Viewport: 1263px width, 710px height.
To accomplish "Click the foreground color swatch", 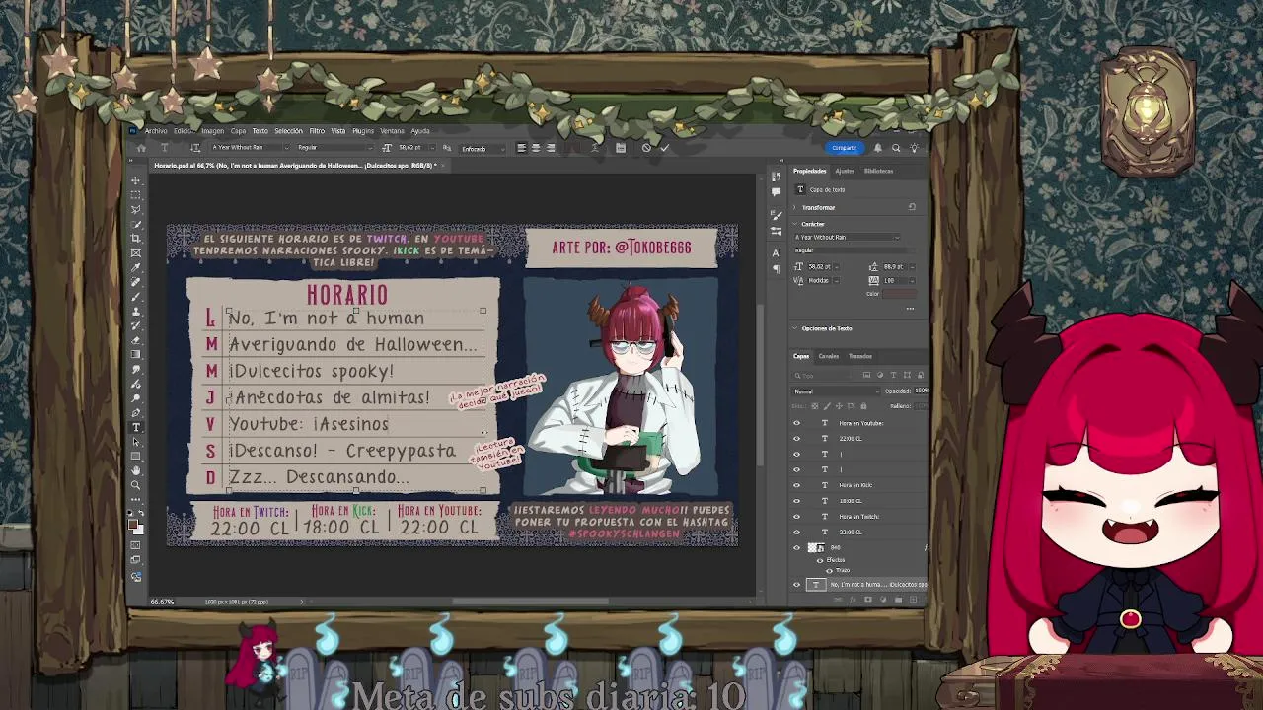I will (x=133, y=526).
